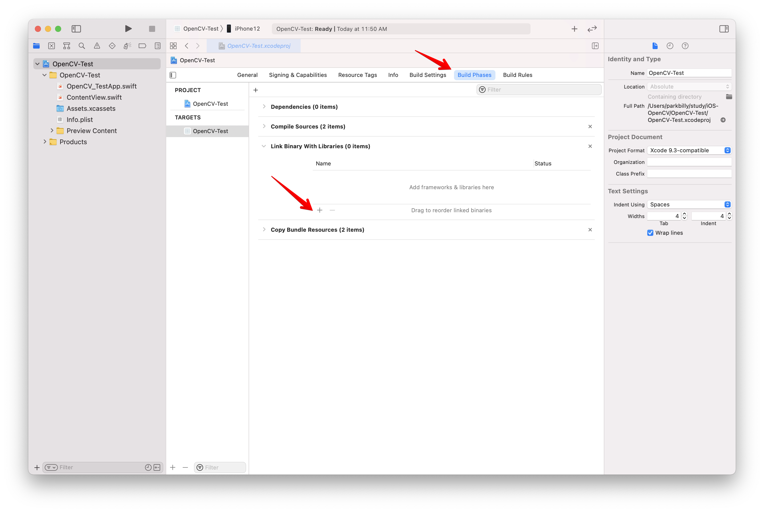Choose the OpenCV-Test scheme

pyautogui.click(x=197, y=29)
